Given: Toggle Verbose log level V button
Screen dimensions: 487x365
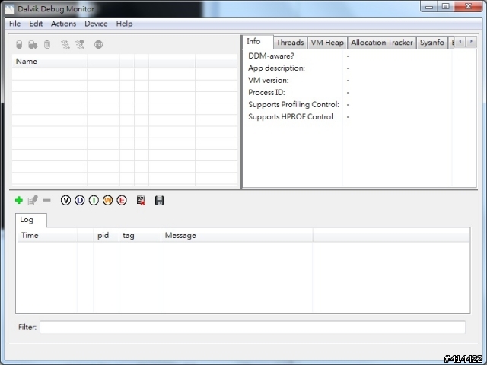Looking at the screenshot, I should click(65, 200).
